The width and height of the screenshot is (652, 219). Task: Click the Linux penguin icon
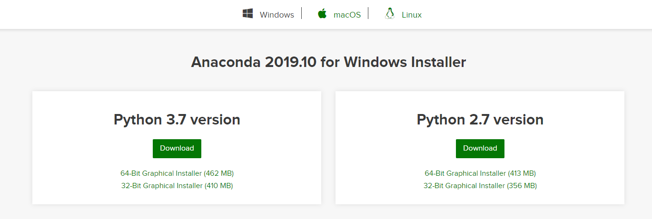(390, 14)
